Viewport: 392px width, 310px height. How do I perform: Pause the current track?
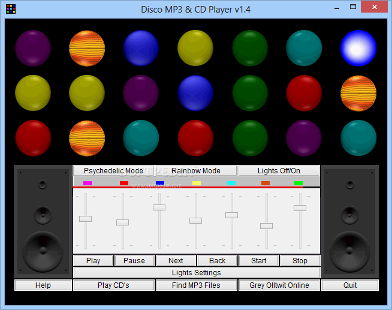click(x=134, y=260)
